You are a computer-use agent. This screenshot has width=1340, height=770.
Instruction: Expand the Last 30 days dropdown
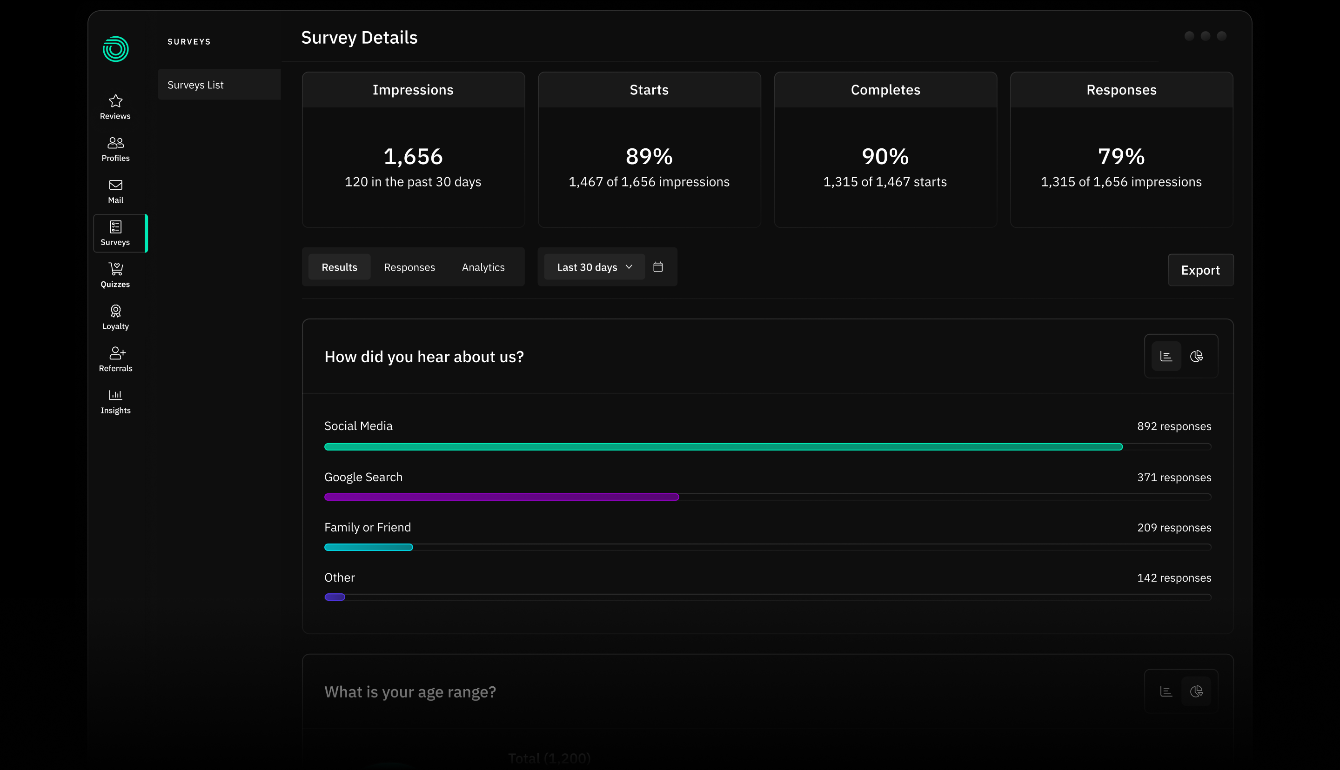tap(594, 267)
